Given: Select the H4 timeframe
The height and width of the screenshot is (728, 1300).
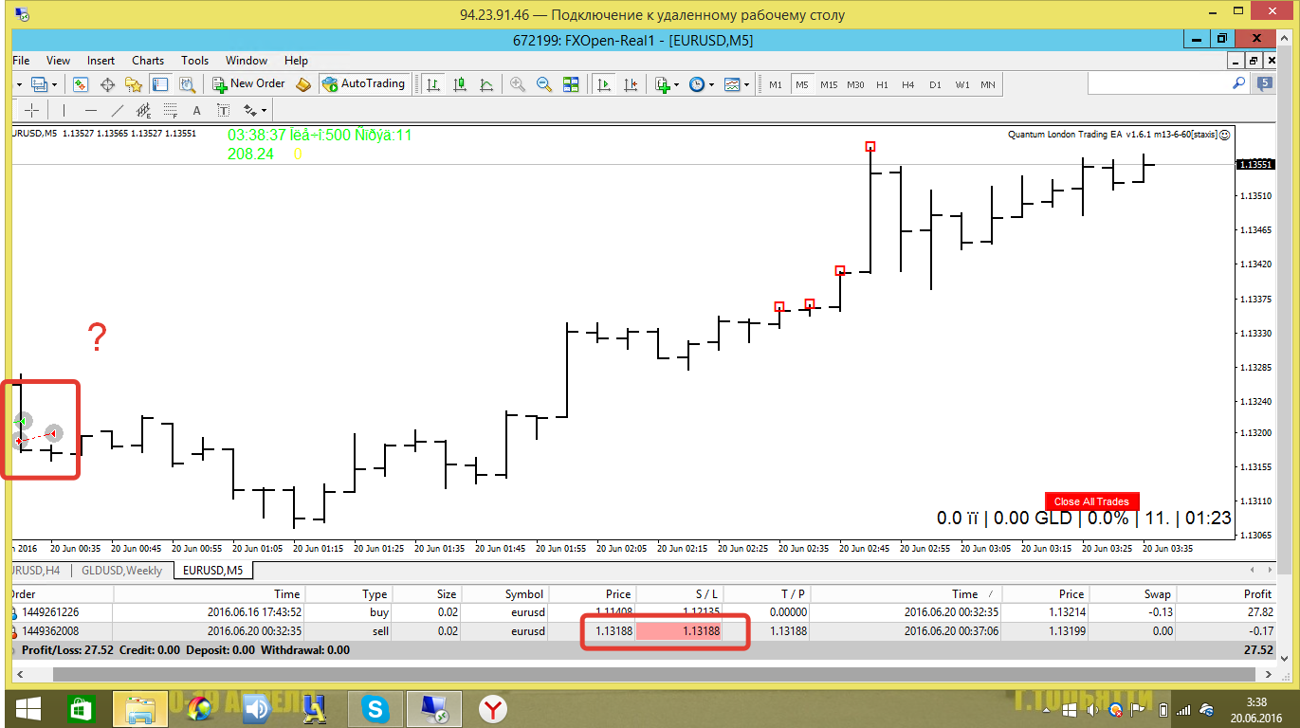Looking at the screenshot, I should pyautogui.click(x=908, y=84).
